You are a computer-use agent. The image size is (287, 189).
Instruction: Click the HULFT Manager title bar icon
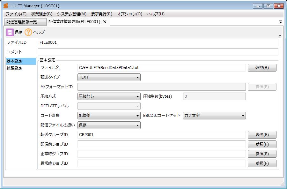point(5,6)
